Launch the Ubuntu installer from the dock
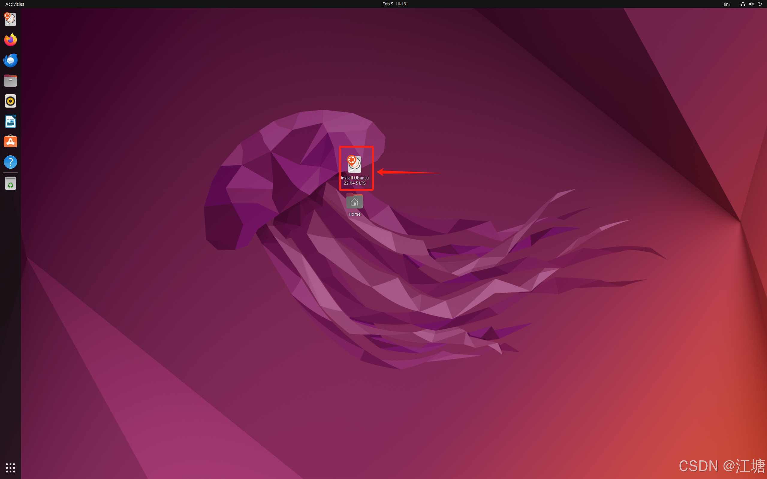 [x=10, y=19]
